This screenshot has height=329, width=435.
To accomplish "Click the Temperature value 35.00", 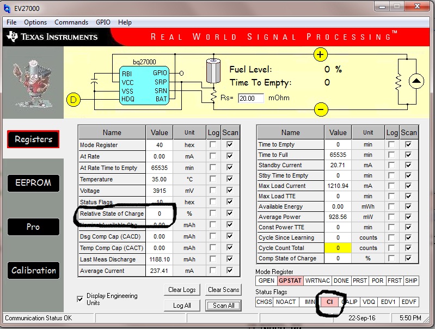I will (x=159, y=179).
